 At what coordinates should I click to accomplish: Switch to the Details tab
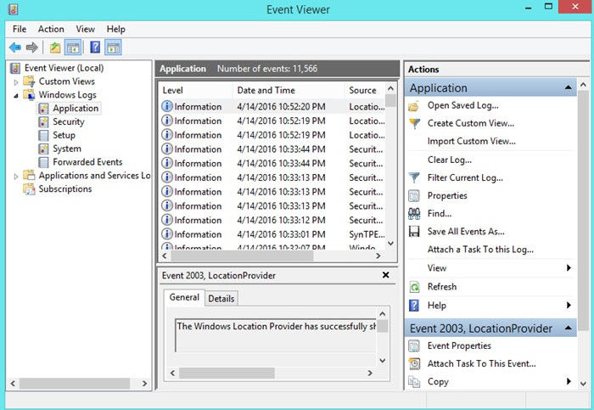point(221,299)
